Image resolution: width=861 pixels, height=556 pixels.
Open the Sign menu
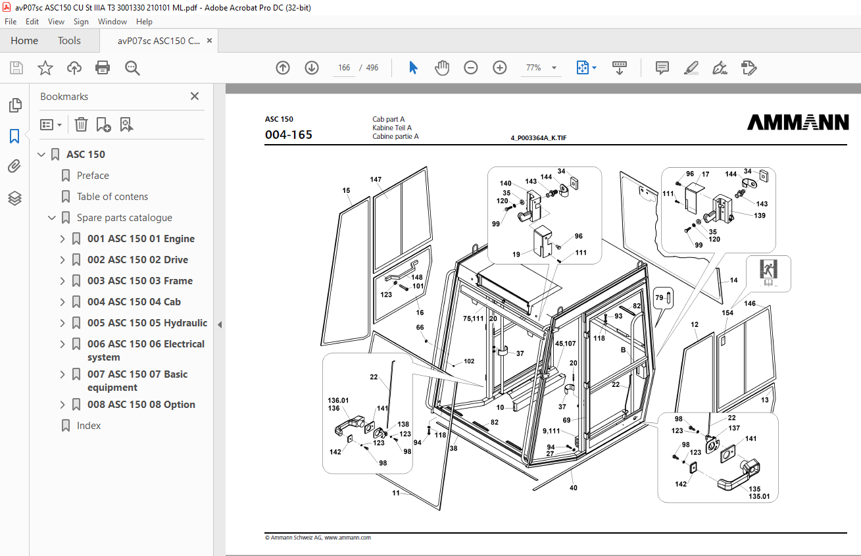[x=81, y=22]
